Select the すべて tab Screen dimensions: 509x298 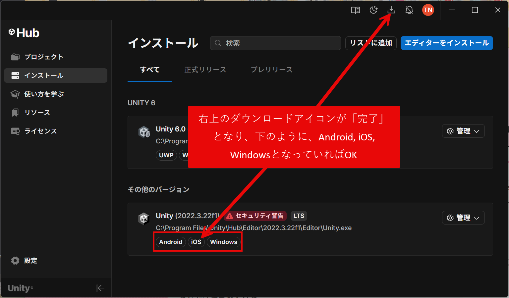point(150,70)
